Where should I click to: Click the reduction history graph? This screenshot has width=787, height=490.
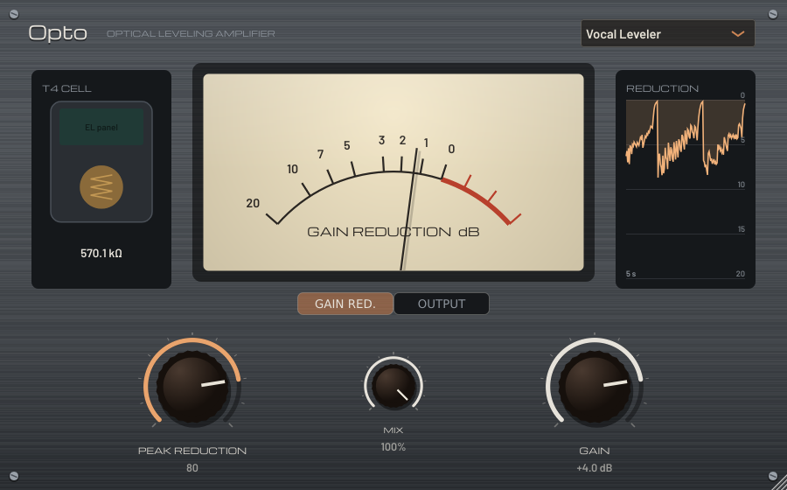pos(685,189)
